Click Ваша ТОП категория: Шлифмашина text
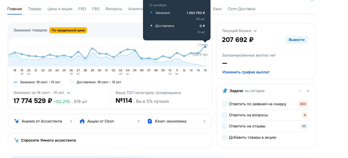 click(x=148, y=93)
